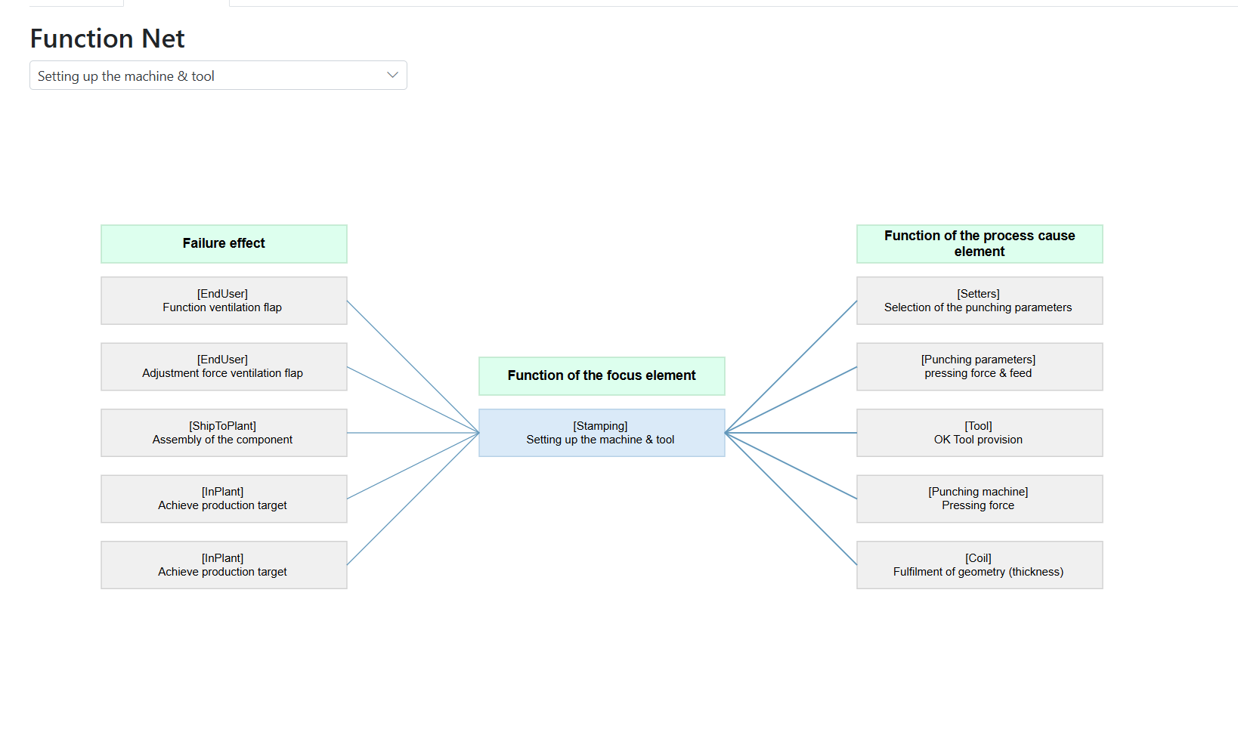This screenshot has width=1238, height=738.
Task: Select the Stamping focus element node
Action: (601, 432)
